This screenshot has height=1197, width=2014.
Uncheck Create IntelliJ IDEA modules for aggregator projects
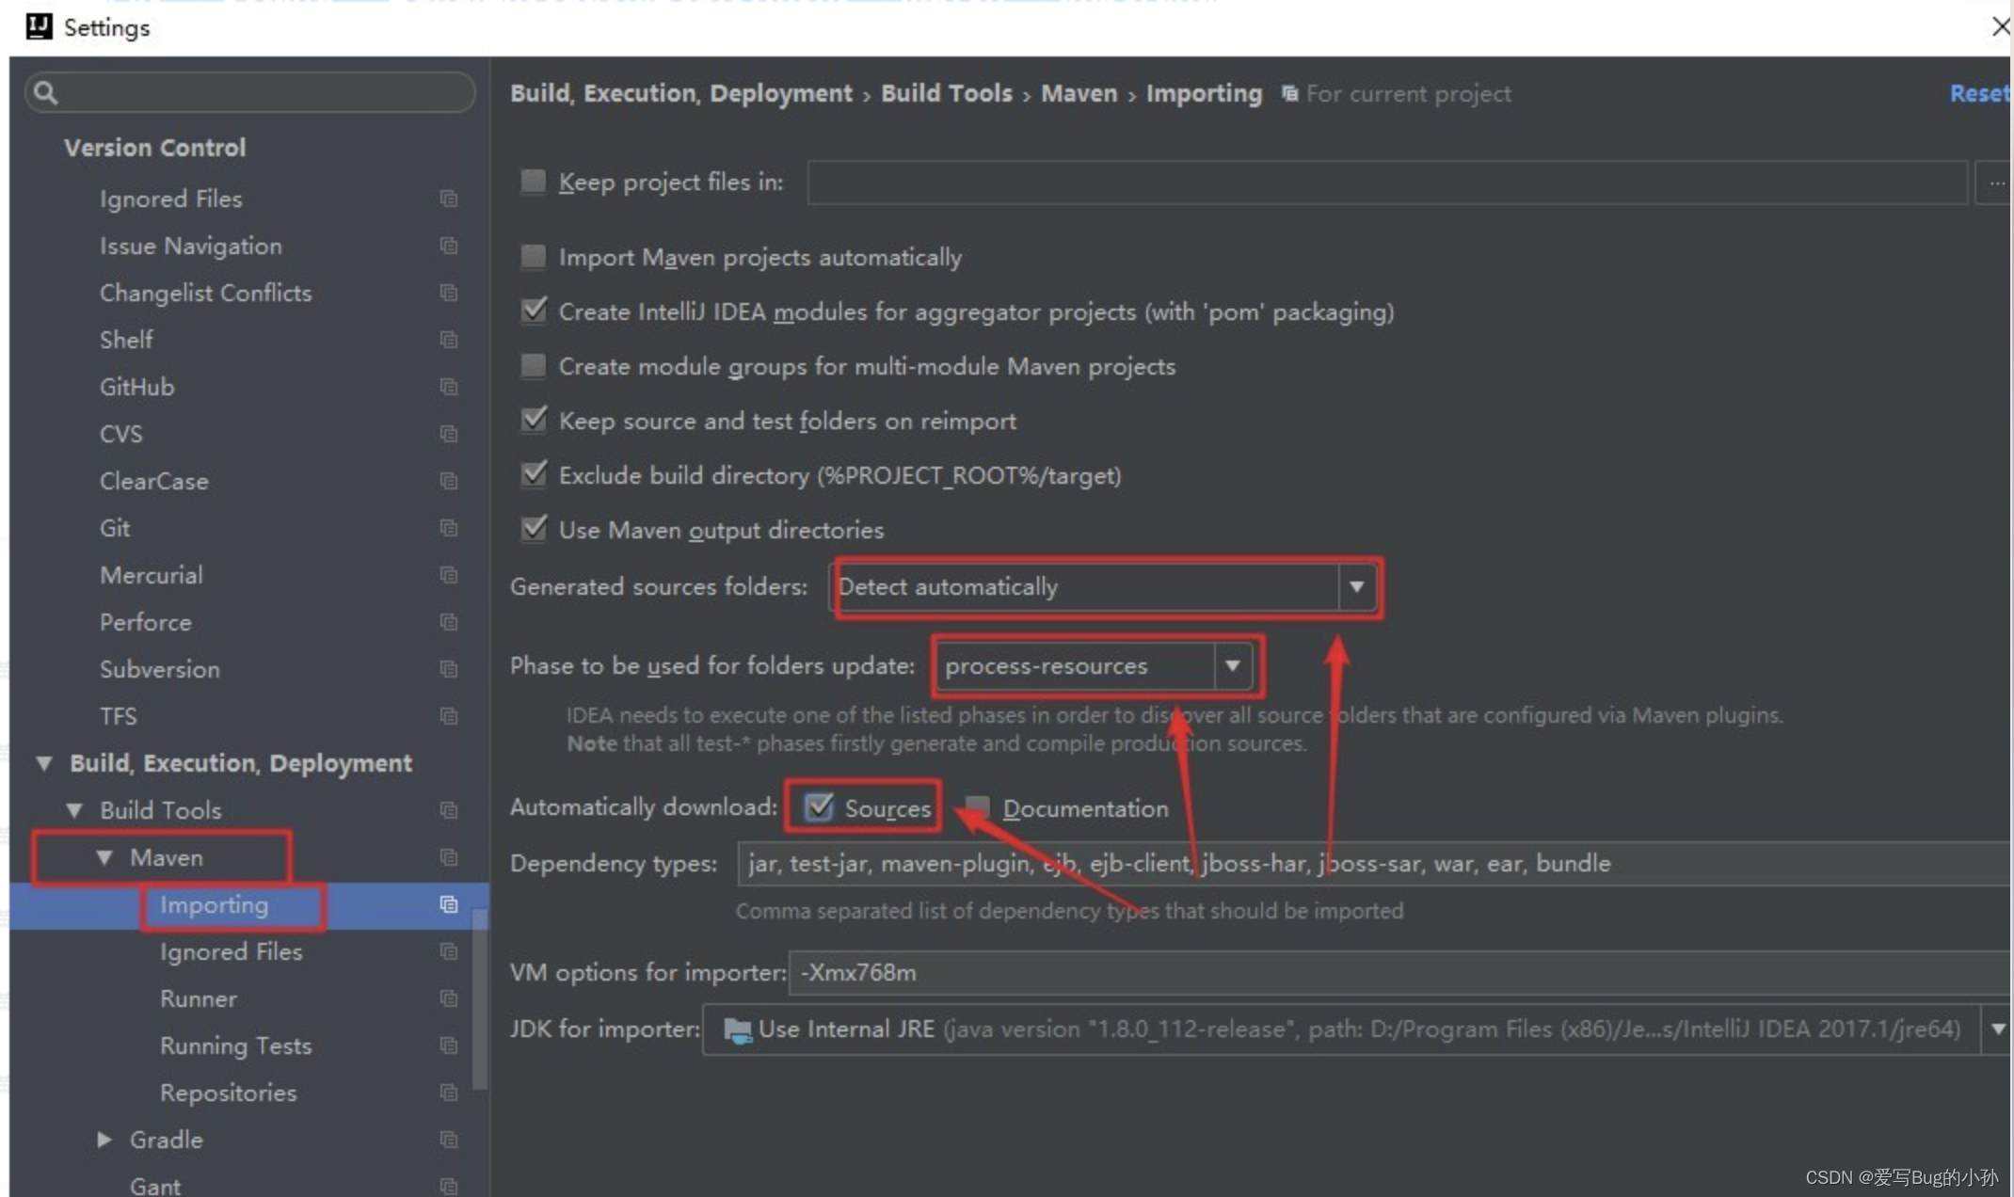point(534,311)
